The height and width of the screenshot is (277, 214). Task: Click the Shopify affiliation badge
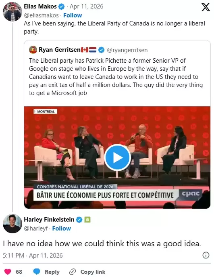pyautogui.click(x=87, y=220)
